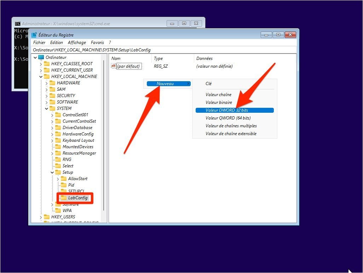Click the HARDWARE folder icon
The image size is (363, 273).
[x=53, y=83]
